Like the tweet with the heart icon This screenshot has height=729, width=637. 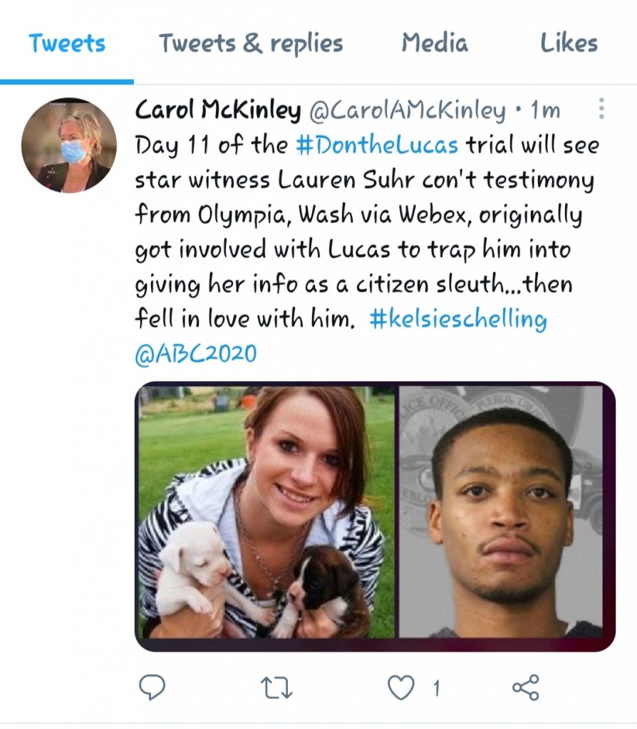click(x=400, y=687)
